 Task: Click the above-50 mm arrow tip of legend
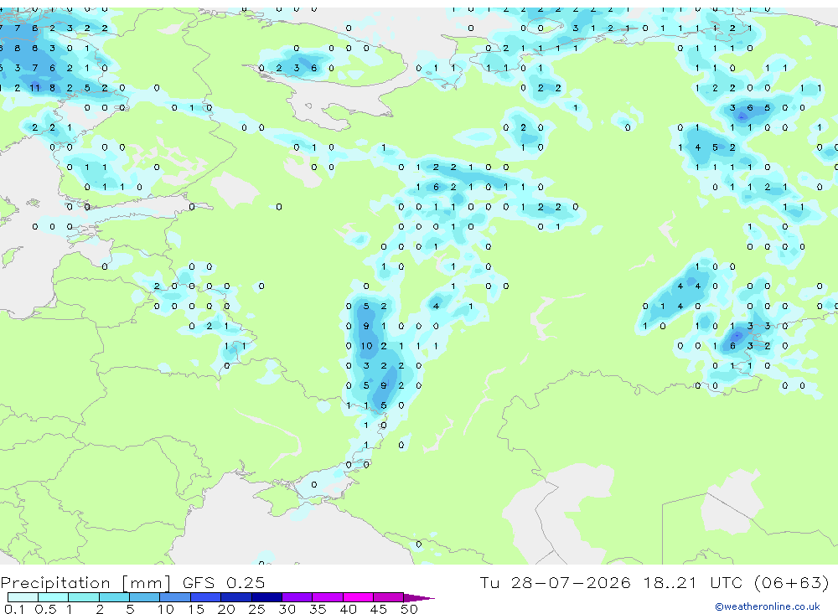[419, 597]
